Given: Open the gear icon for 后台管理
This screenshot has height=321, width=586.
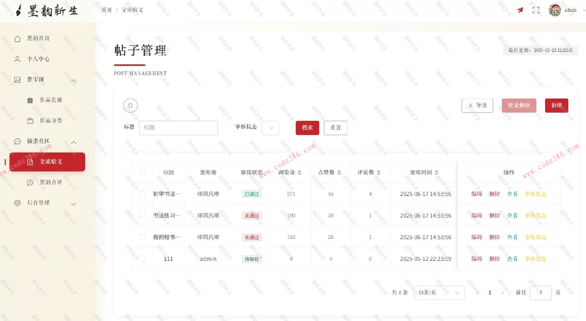Looking at the screenshot, I should pos(17,203).
